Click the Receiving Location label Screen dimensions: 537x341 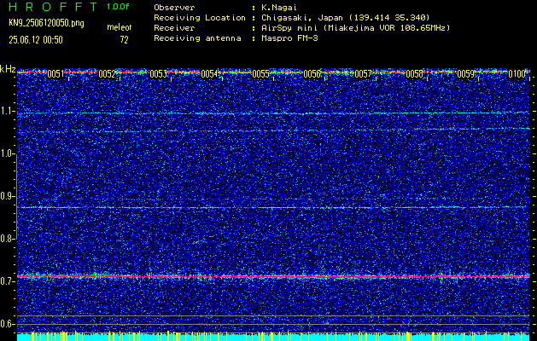pos(200,17)
